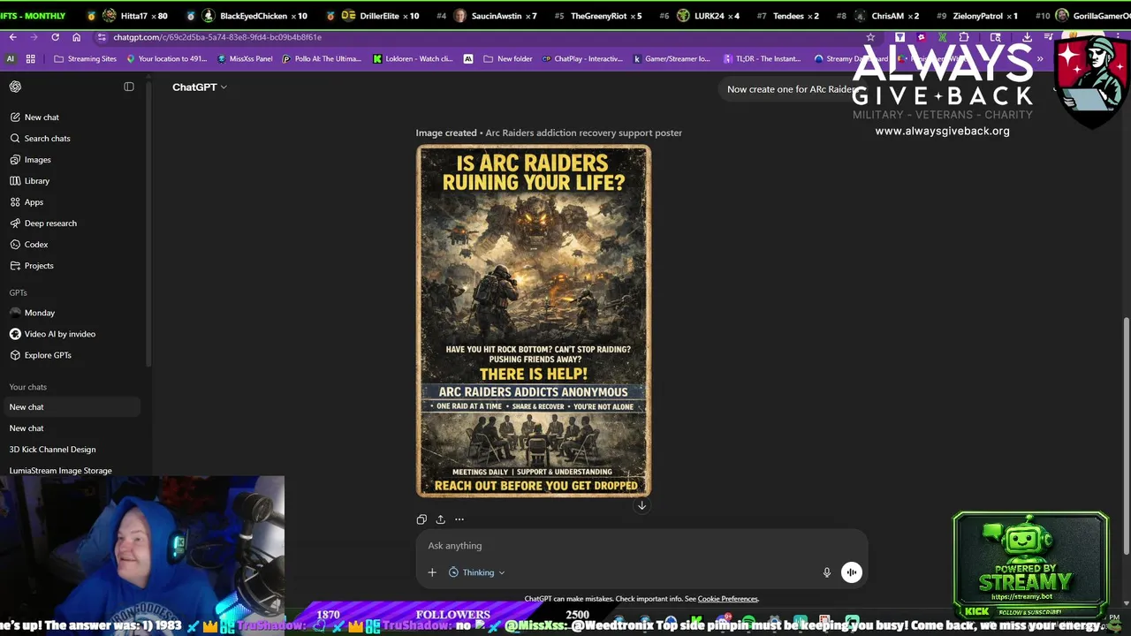The image size is (1131, 636).
Task: Open the apps grid in bookmarks bar
Action: (30, 59)
